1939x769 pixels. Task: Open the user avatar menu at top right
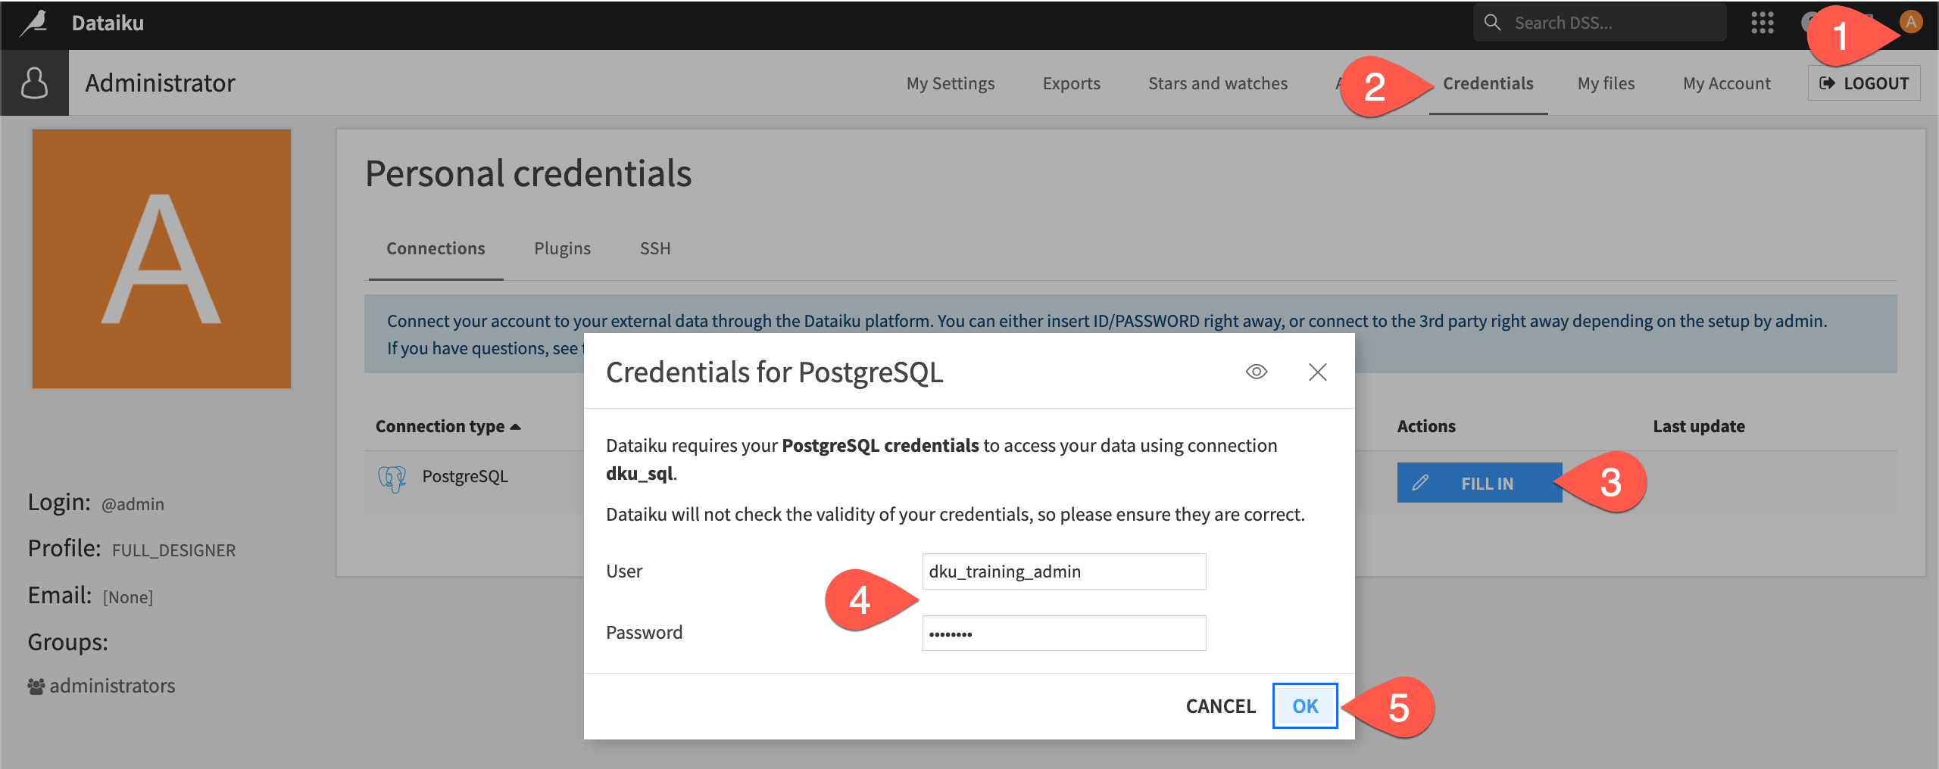point(1911,22)
